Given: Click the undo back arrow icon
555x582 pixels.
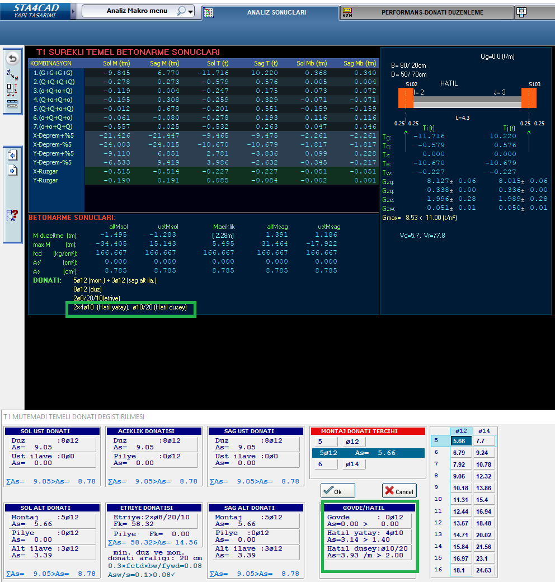Looking at the screenshot, I should click(x=12, y=59).
